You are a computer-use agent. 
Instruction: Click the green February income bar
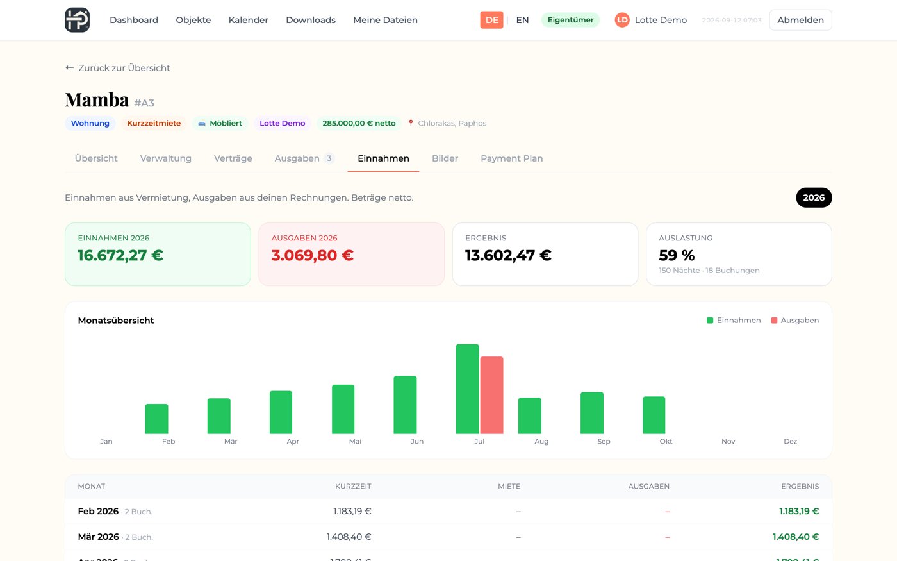pos(156,419)
